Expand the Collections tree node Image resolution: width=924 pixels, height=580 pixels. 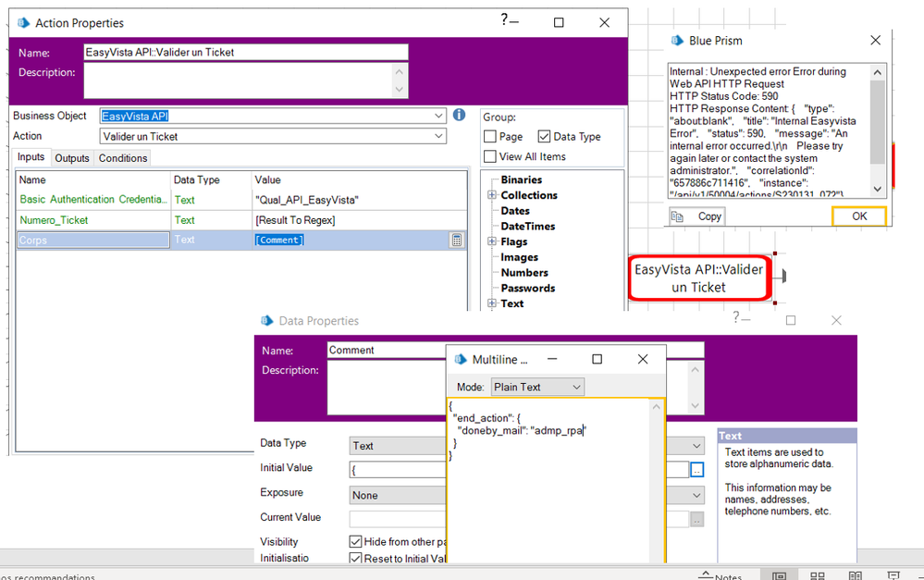click(492, 195)
